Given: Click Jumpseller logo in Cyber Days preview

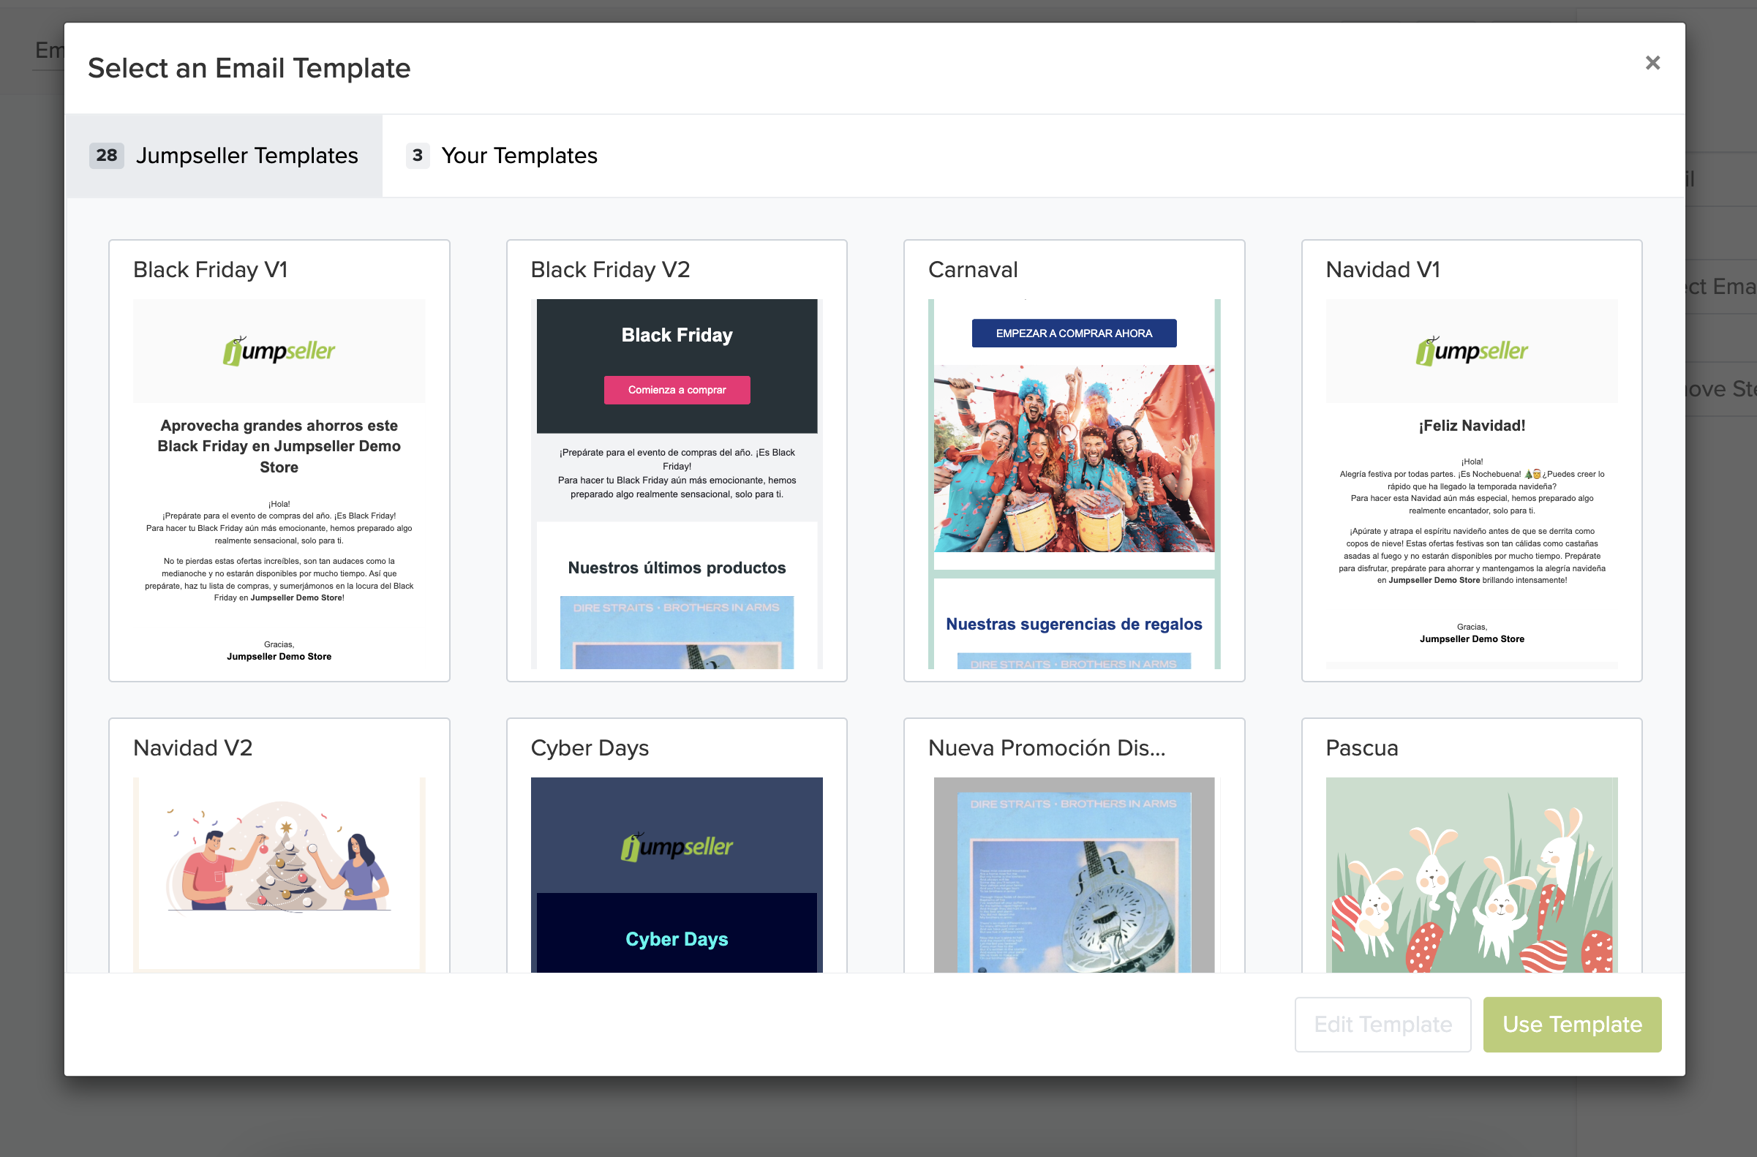Looking at the screenshot, I should (676, 846).
